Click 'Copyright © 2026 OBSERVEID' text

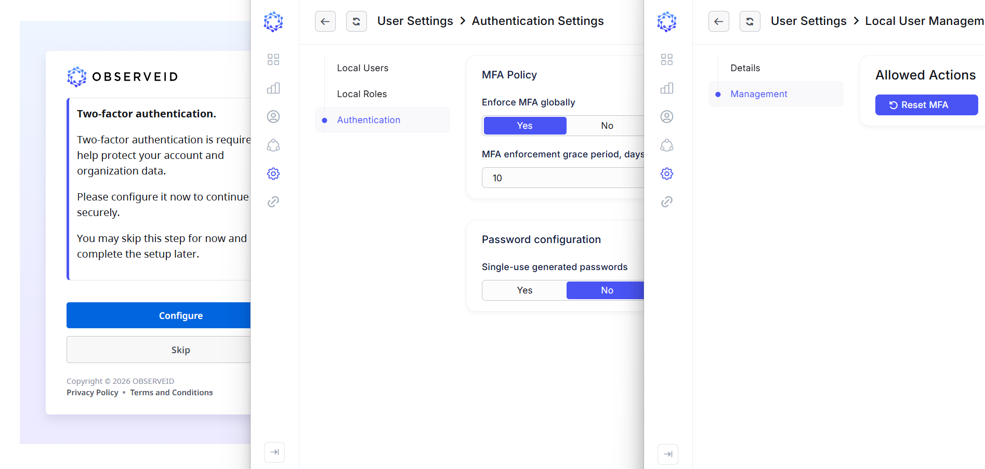point(121,381)
